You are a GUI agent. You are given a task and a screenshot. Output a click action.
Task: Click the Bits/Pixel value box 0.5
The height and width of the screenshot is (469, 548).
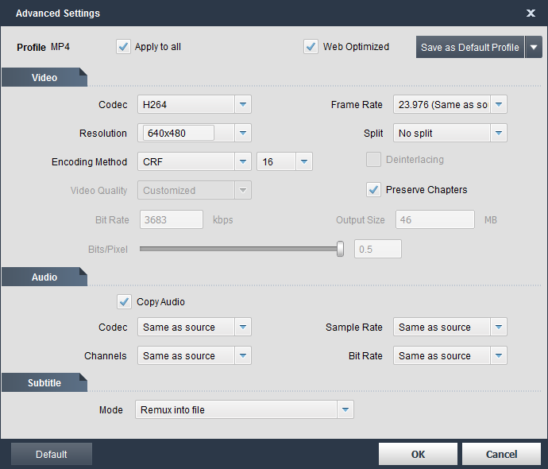coord(378,249)
